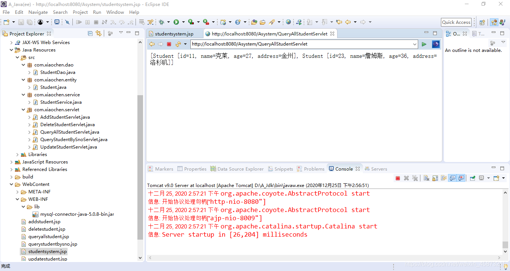The image size is (510, 271).
Task: Toggle Scroll Lock in Console
Action: (435, 178)
